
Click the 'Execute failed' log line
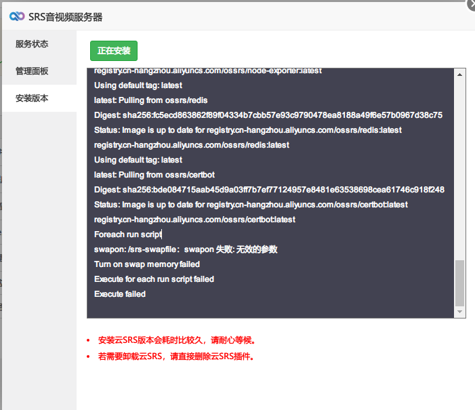coord(120,294)
